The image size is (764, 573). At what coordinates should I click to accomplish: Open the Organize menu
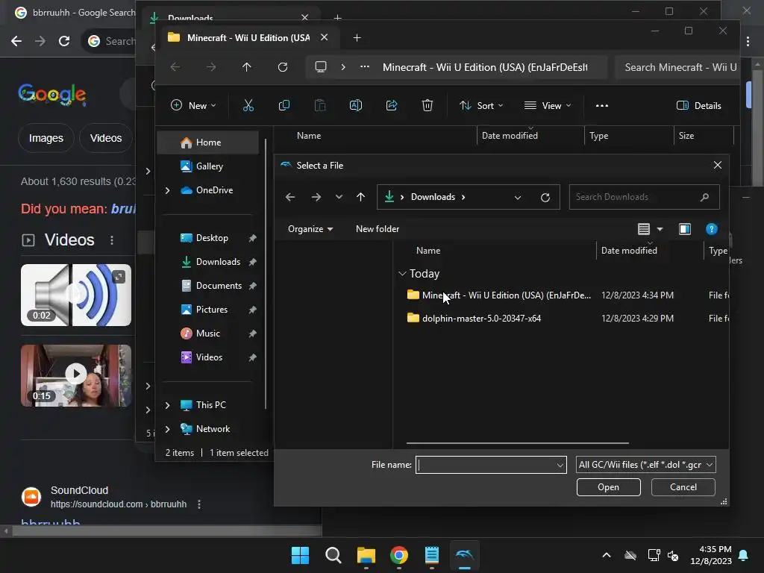click(x=310, y=229)
